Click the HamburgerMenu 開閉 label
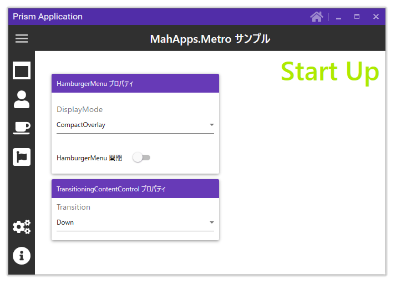This screenshot has height=284, width=396. (x=89, y=158)
